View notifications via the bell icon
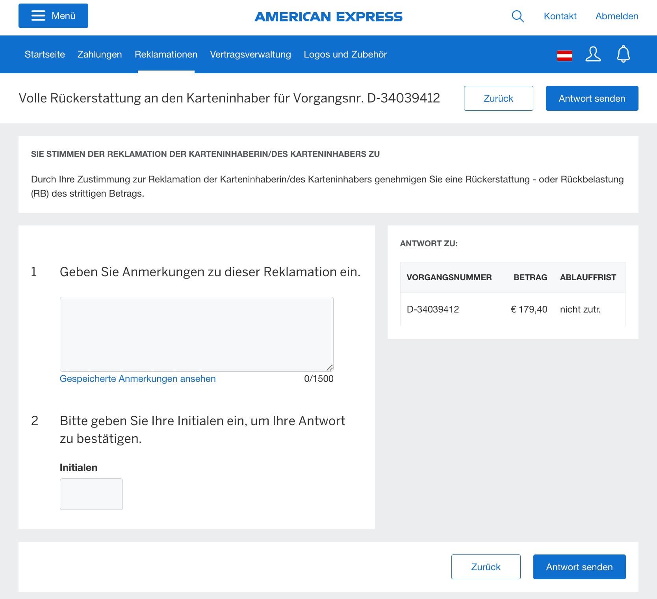 tap(623, 55)
